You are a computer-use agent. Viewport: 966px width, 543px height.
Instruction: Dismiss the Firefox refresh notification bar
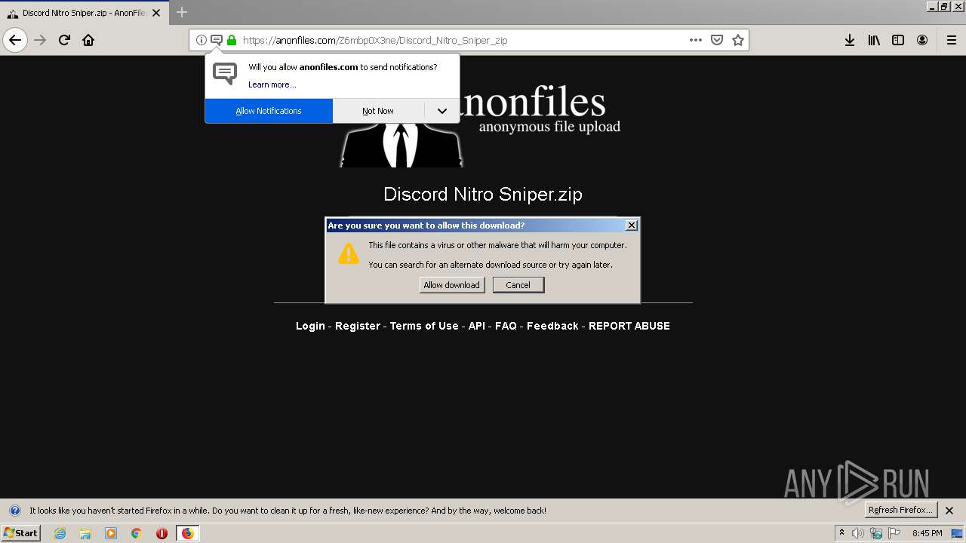point(949,511)
